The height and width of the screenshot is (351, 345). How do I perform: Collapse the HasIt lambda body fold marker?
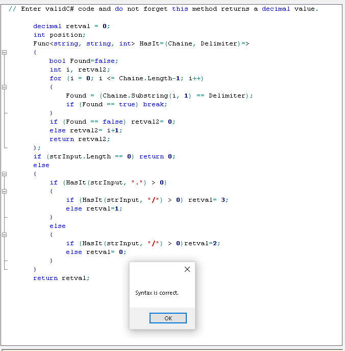coord(4,53)
